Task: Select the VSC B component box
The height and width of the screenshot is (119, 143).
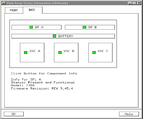Action: point(66,53)
